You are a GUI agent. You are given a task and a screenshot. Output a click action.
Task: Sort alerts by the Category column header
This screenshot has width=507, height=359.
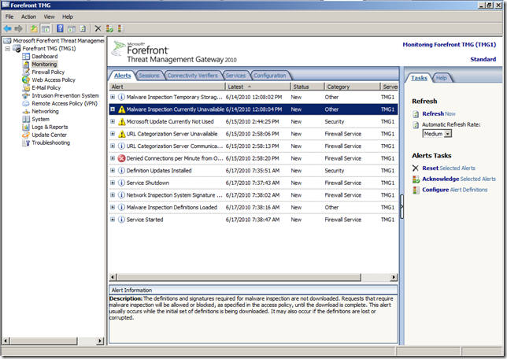click(x=352, y=87)
